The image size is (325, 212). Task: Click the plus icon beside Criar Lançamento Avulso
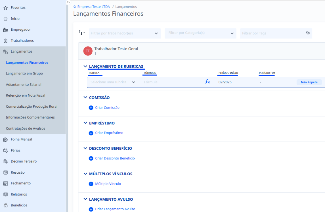tap(91, 209)
